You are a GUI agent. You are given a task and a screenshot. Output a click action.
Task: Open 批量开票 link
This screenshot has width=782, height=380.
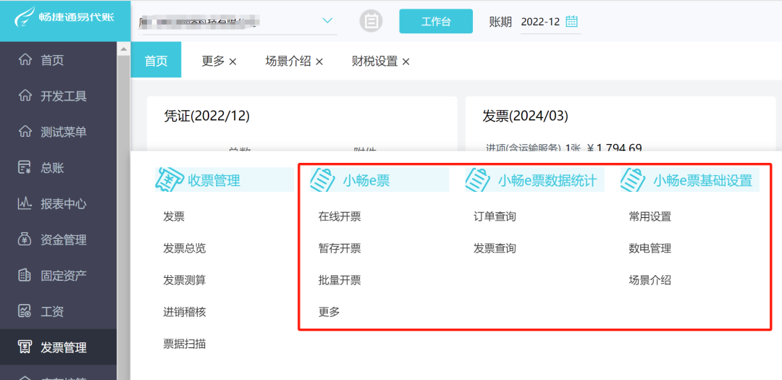pyautogui.click(x=340, y=280)
